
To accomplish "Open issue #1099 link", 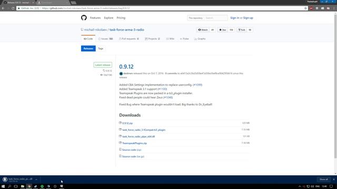I will point(197,85).
